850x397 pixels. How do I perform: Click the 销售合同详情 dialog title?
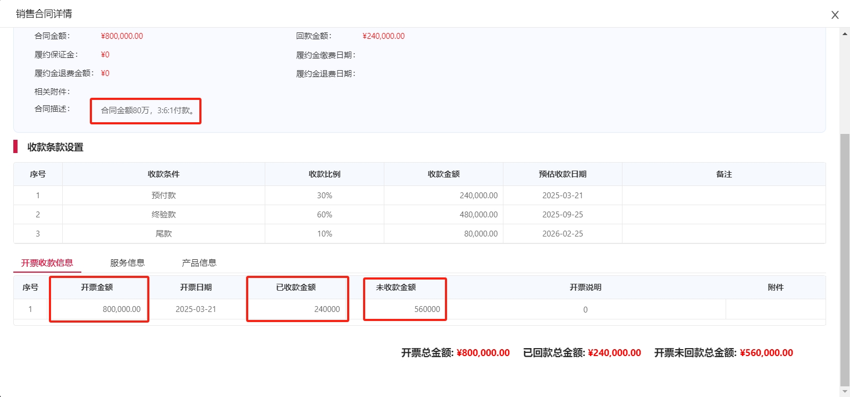(44, 14)
